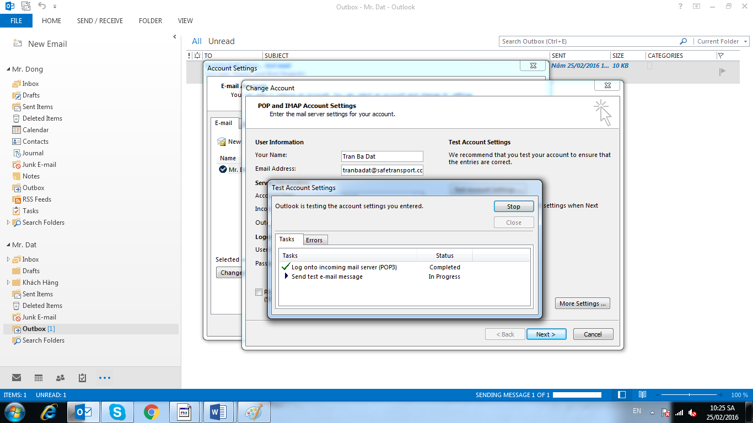Expand Mr. Dat Inbox folder
Image resolution: width=753 pixels, height=423 pixels.
tap(8, 259)
